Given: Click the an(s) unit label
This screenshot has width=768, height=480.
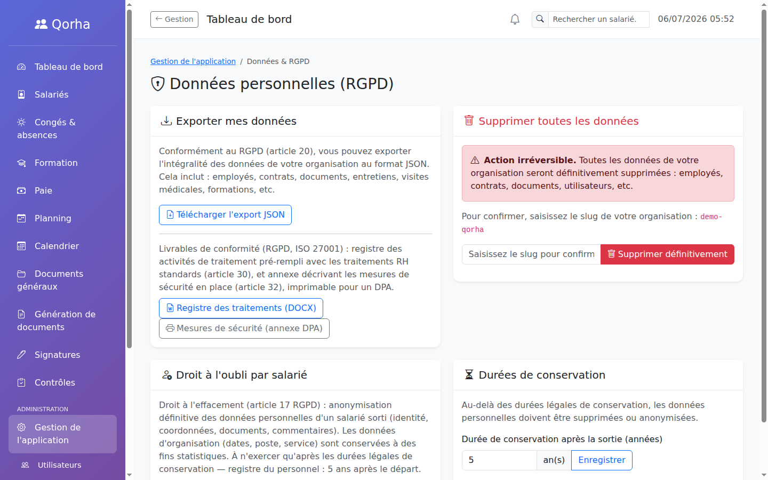Looking at the screenshot, I should tap(554, 460).
